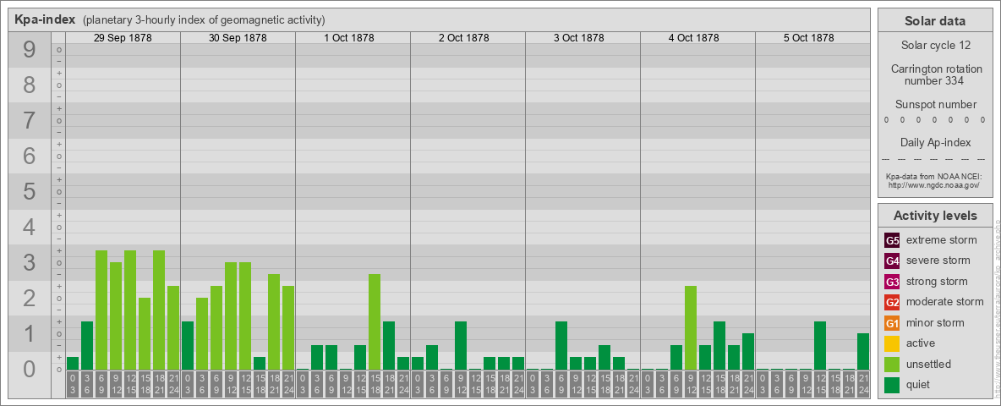Click the 4 Oct 15-18 hour bar
This screenshot has height=406, width=1001.
point(719,345)
